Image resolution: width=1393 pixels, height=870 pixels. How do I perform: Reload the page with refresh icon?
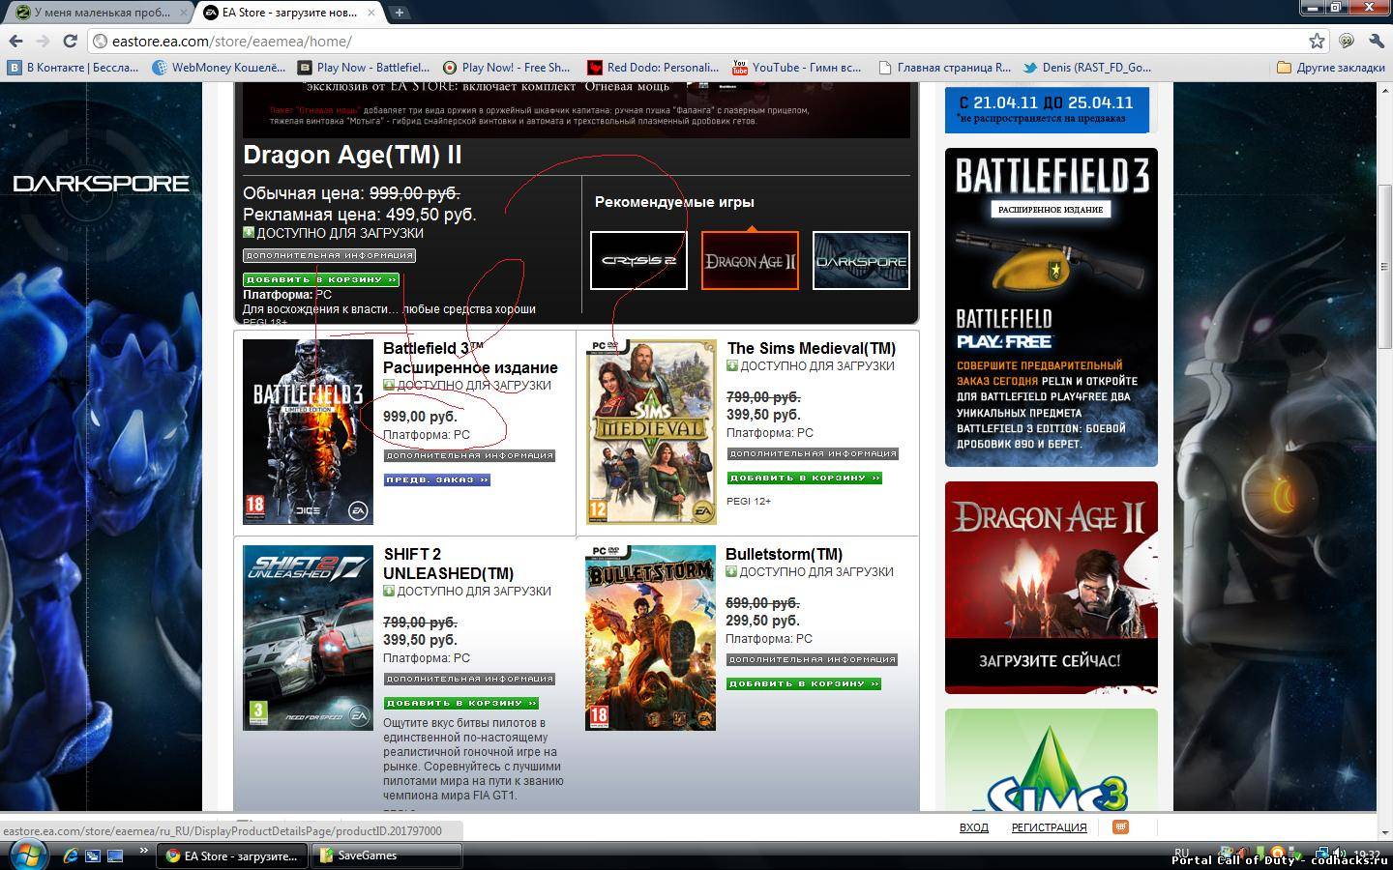(70, 41)
